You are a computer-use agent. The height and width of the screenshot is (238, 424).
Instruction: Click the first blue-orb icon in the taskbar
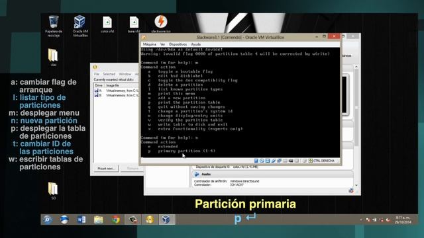(x=47, y=219)
